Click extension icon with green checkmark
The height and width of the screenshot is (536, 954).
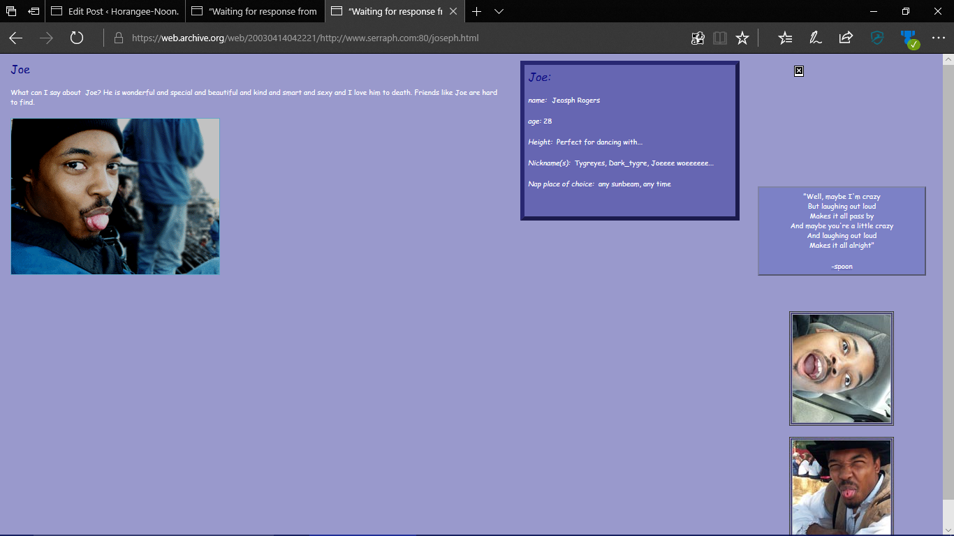coord(909,39)
